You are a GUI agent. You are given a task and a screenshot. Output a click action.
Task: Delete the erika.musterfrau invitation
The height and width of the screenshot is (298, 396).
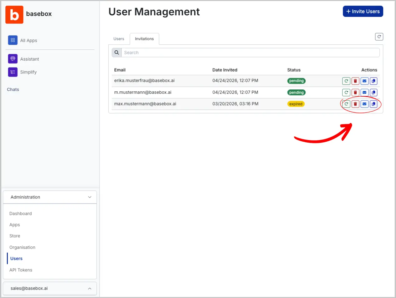tap(355, 81)
